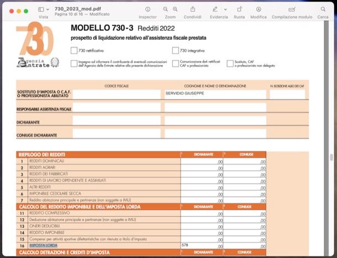The height and width of the screenshot is (258, 337).
Task: Close the window with red button
Action: coord(12,11)
